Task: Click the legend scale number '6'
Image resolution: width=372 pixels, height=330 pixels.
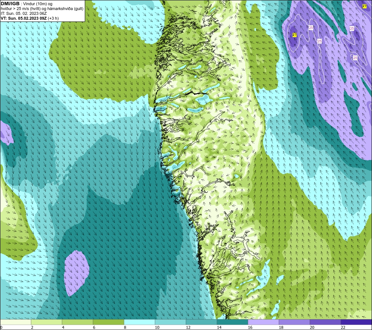Action: [94, 327]
